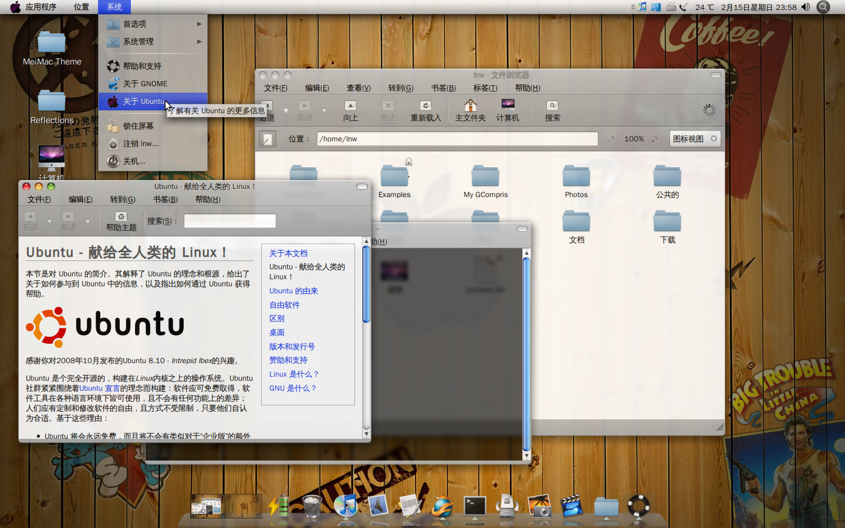
Task: Follow the 自由软件 link
Action: click(285, 305)
